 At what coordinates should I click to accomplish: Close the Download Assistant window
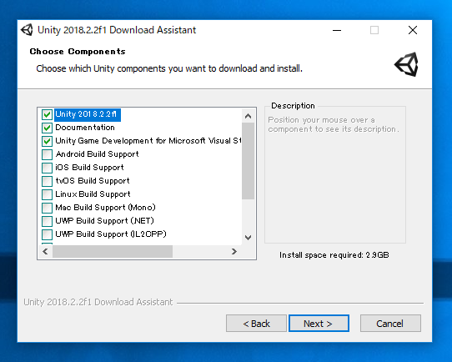(413, 30)
